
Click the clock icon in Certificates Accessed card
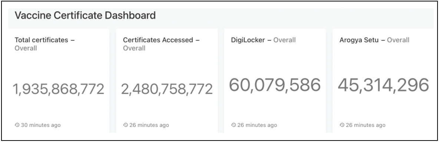click(x=125, y=125)
